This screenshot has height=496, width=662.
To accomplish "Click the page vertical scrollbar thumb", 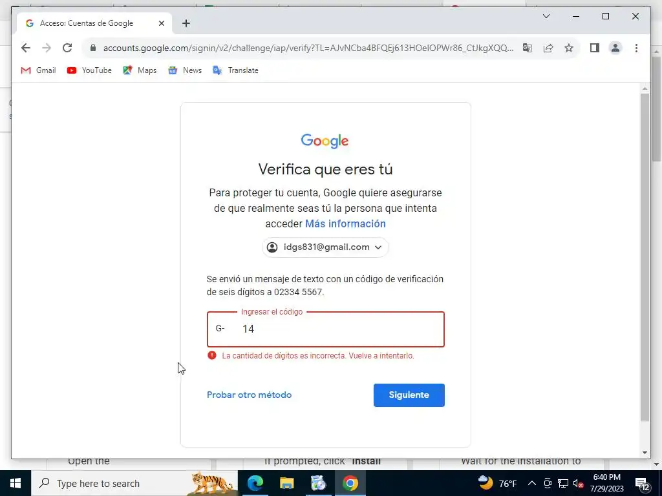I will (x=645, y=257).
